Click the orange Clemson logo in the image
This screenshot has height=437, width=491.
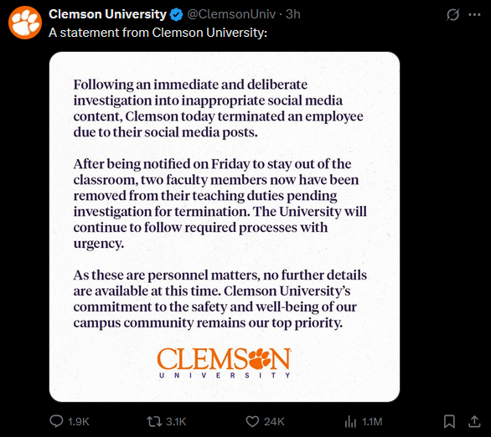[224, 362]
